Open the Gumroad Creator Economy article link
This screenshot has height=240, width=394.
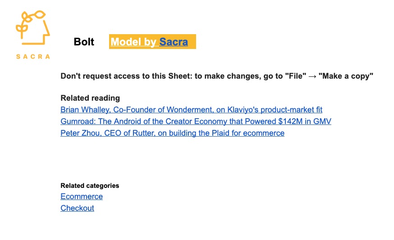click(x=196, y=121)
